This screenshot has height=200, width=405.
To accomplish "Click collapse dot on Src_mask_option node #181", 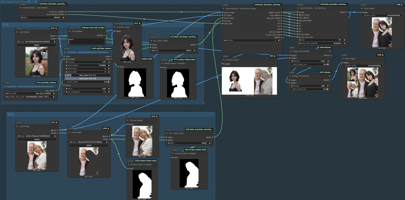I will click(x=167, y=133).
